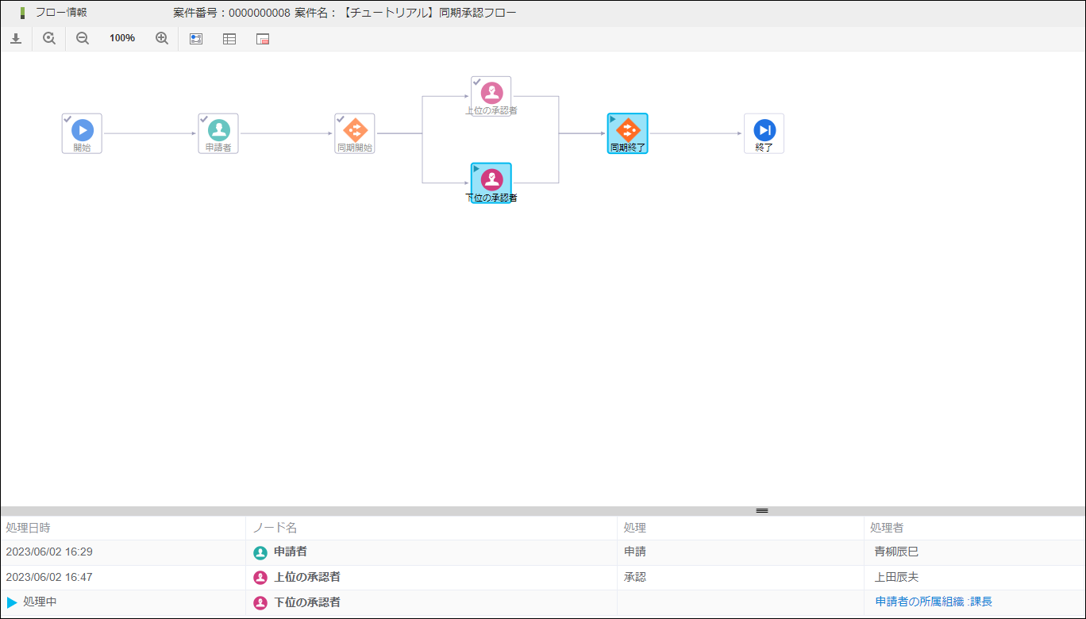1086x619 pixels.
Task: Click the pink user icon in 下位の承認者 row
Action: coord(260,603)
